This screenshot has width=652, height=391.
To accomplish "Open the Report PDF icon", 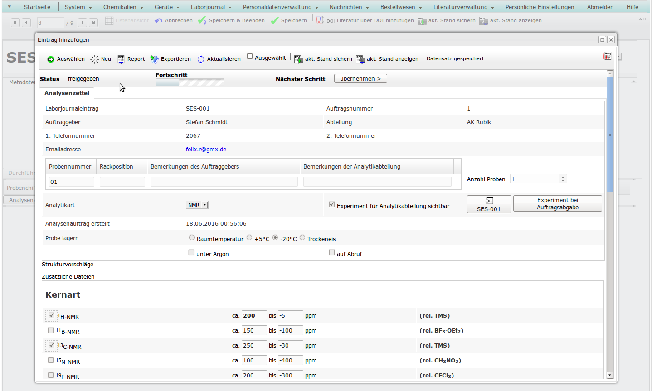I will pyautogui.click(x=121, y=59).
